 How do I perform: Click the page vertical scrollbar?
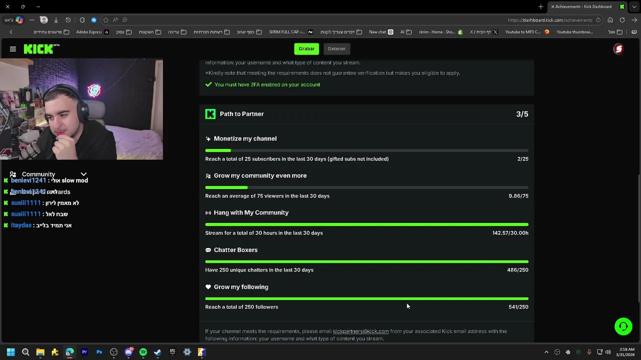pos(638,238)
